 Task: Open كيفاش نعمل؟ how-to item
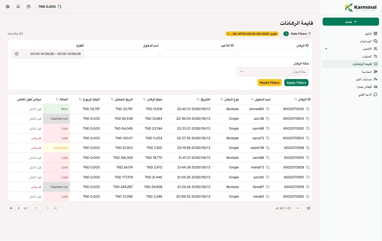click(367, 87)
